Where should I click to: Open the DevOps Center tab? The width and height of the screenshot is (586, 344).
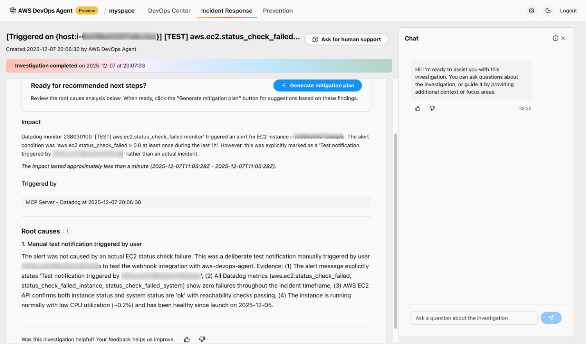169,11
